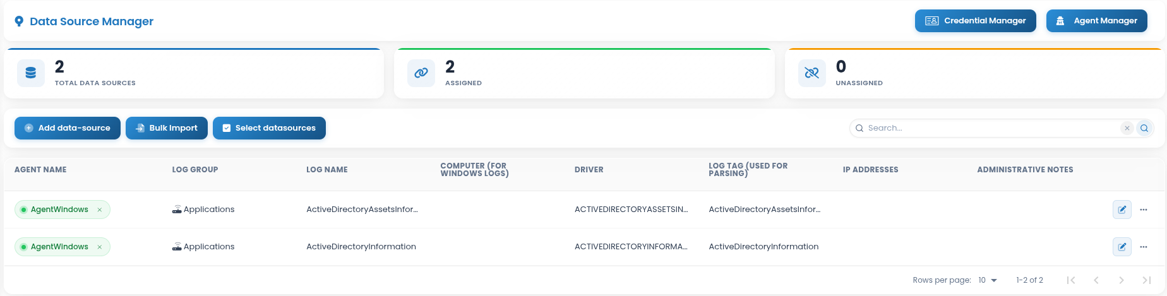The height and width of the screenshot is (296, 1167).
Task: Add a new data-source
Action: pyautogui.click(x=68, y=128)
